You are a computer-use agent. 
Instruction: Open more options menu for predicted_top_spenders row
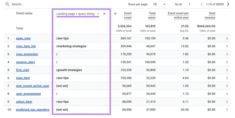227,110
